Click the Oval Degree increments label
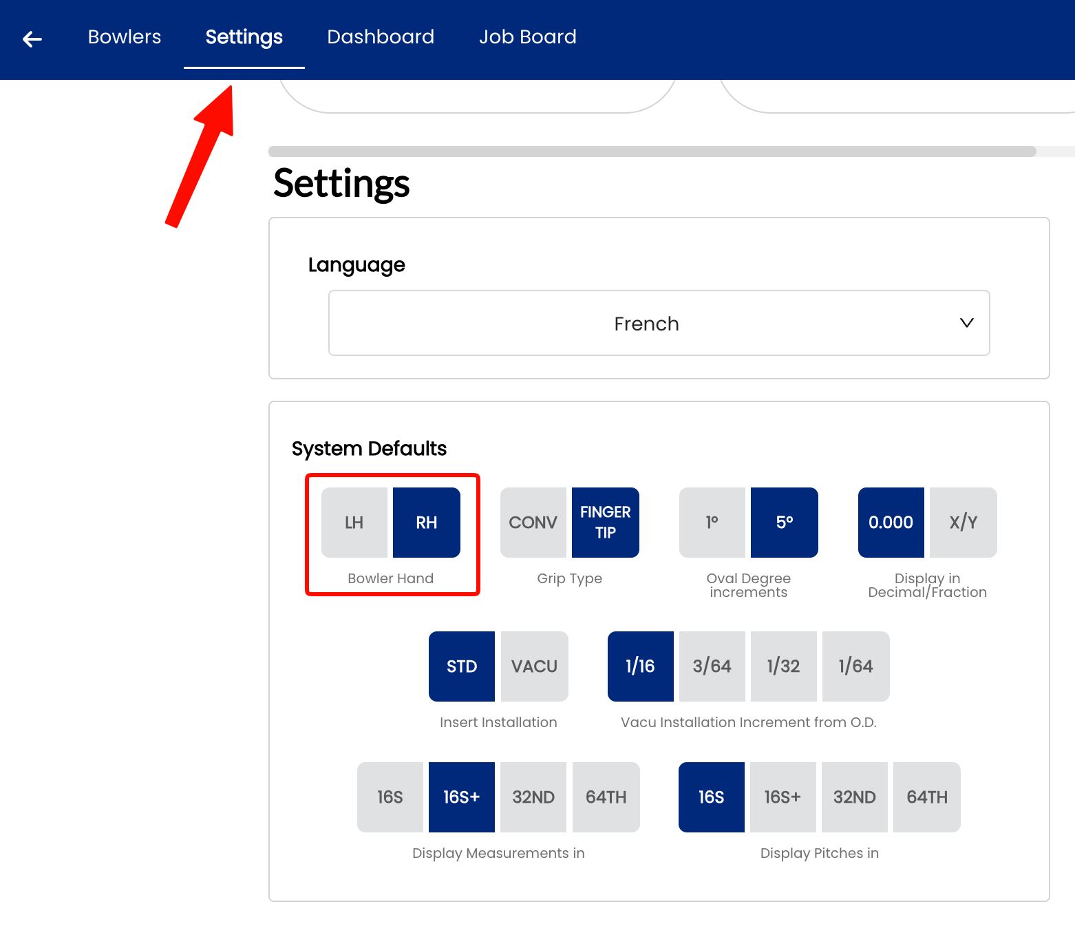The height and width of the screenshot is (935, 1075). click(749, 585)
